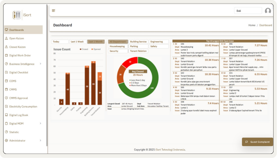Image resolution: width=277 pixels, height=158 pixels.
Task: Click the Bali location input field
Action: 248,11
